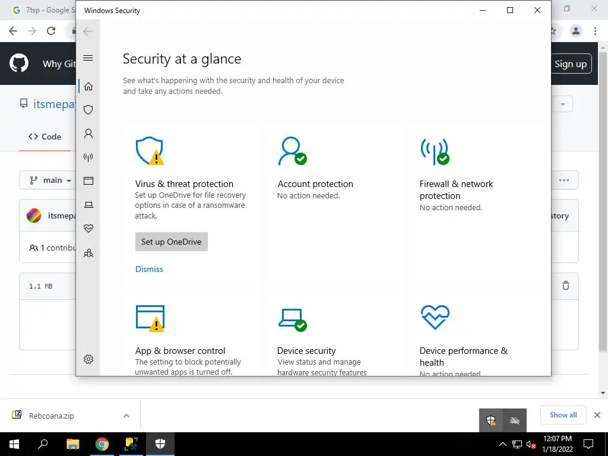Screen dimensions: 608x456
Task: Open taskbar search
Action: (x=43, y=444)
